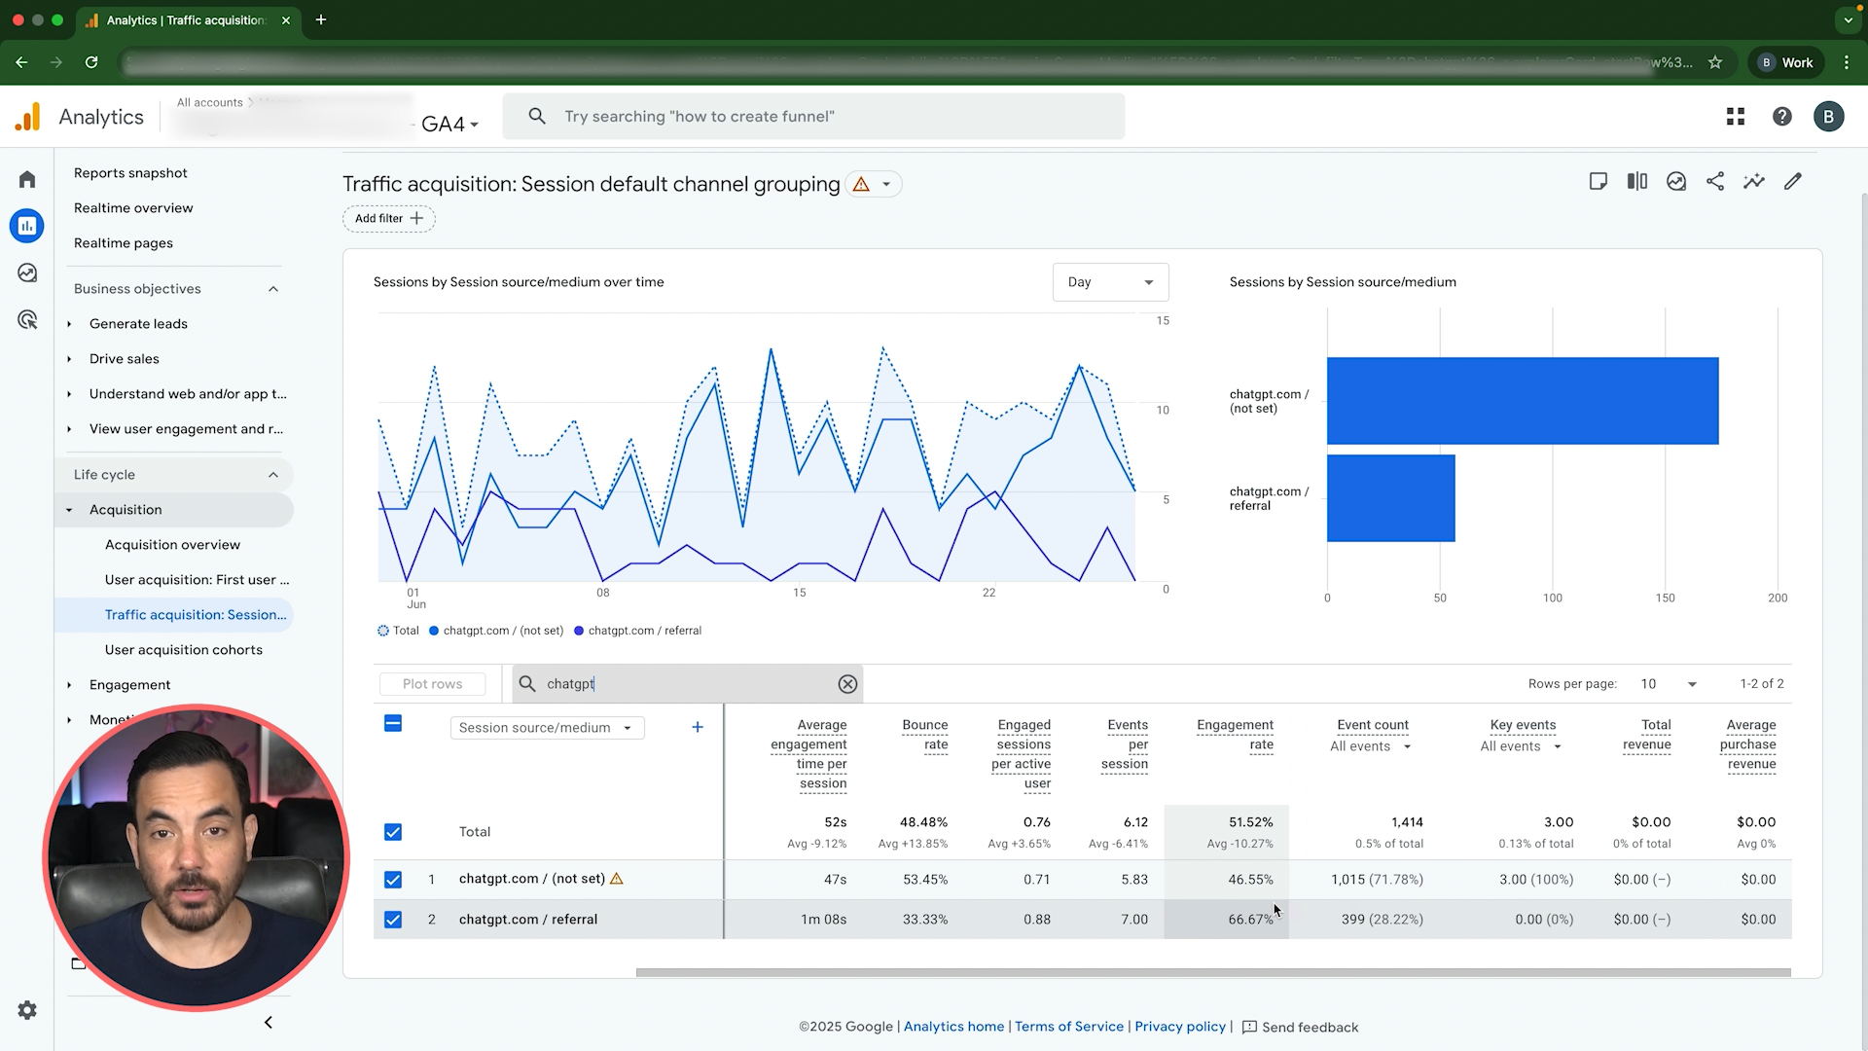Click plus icon to add secondary dimension
The width and height of the screenshot is (1868, 1051).
(x=697, y=728)
